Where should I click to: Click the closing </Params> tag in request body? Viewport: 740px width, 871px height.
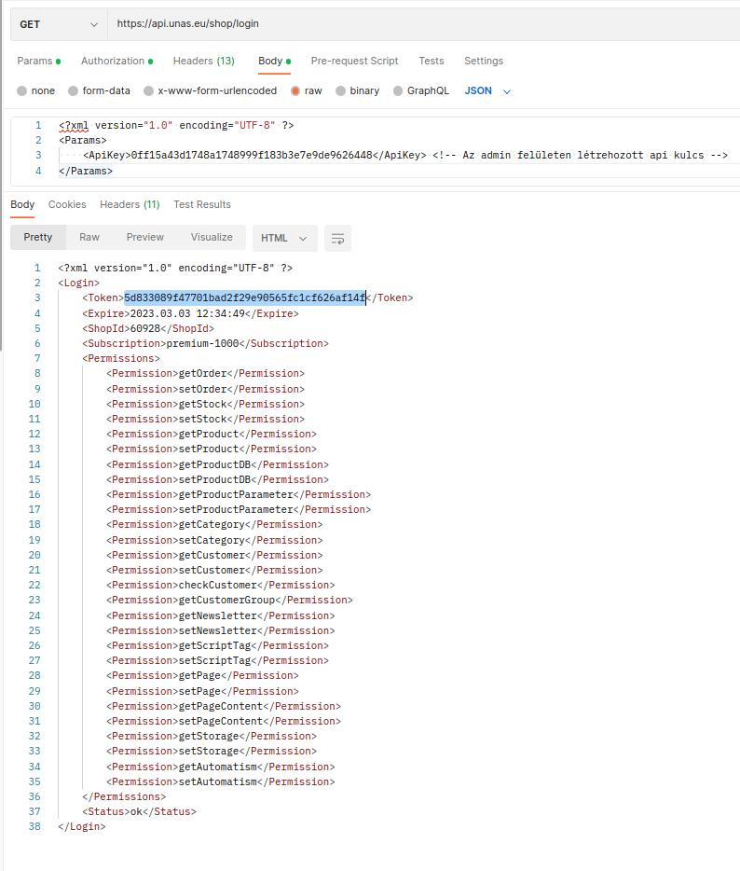point(86,171)
